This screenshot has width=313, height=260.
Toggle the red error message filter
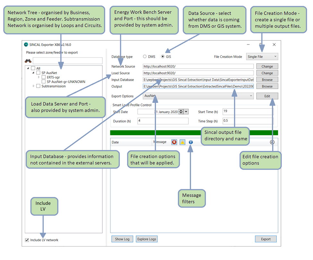coord(174,142)
